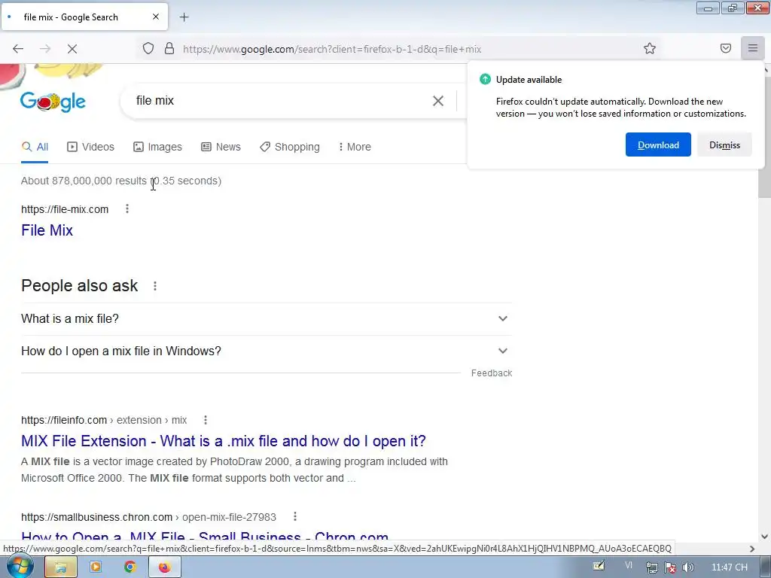Viewport: 771px width, 578px height.
Task: Open a new tab with plus button
Action: 184,17
